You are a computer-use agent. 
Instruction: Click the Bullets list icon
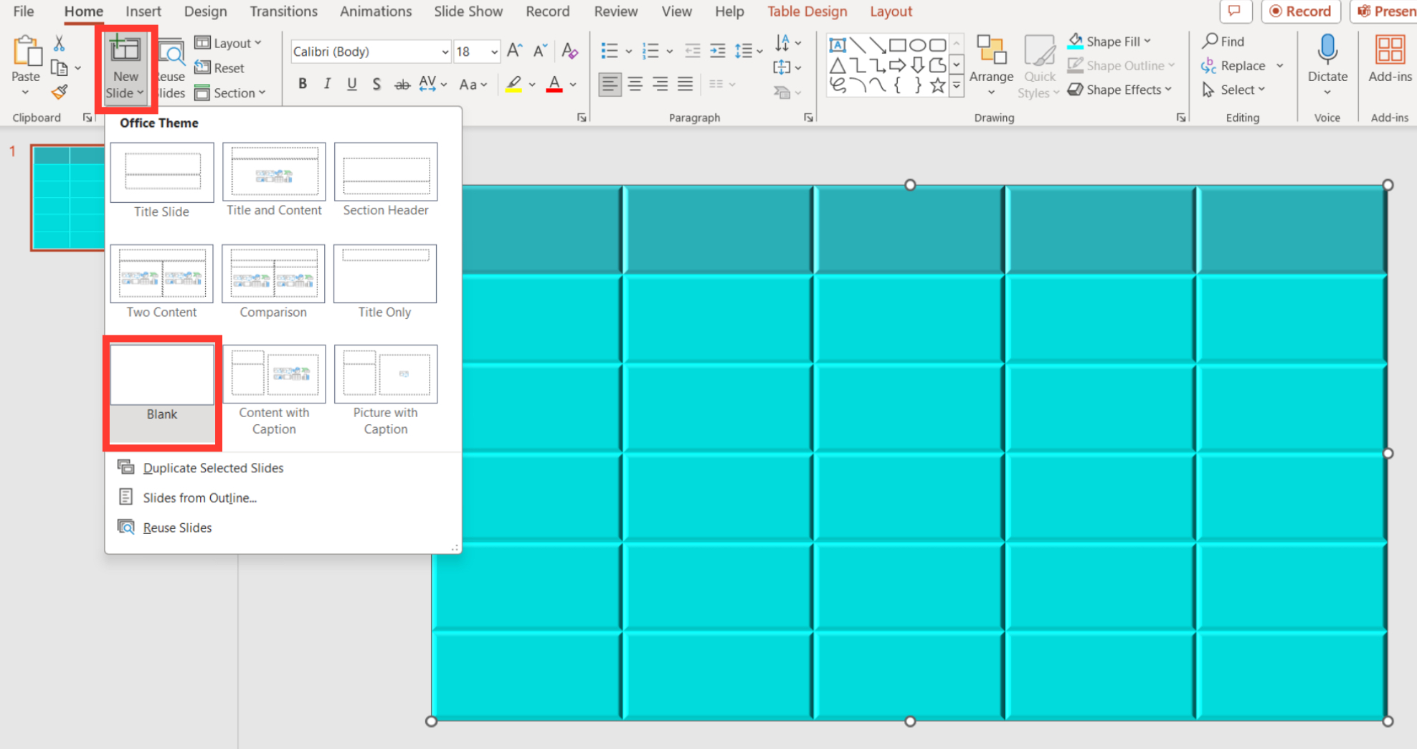(610, 51)
